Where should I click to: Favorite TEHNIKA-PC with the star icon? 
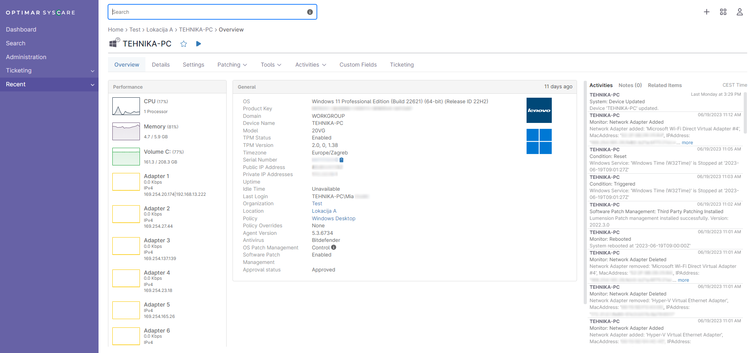click(184, 44)
